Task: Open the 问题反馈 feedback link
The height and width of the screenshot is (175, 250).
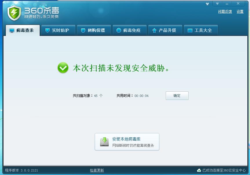Action: click(x=225, y=12)
